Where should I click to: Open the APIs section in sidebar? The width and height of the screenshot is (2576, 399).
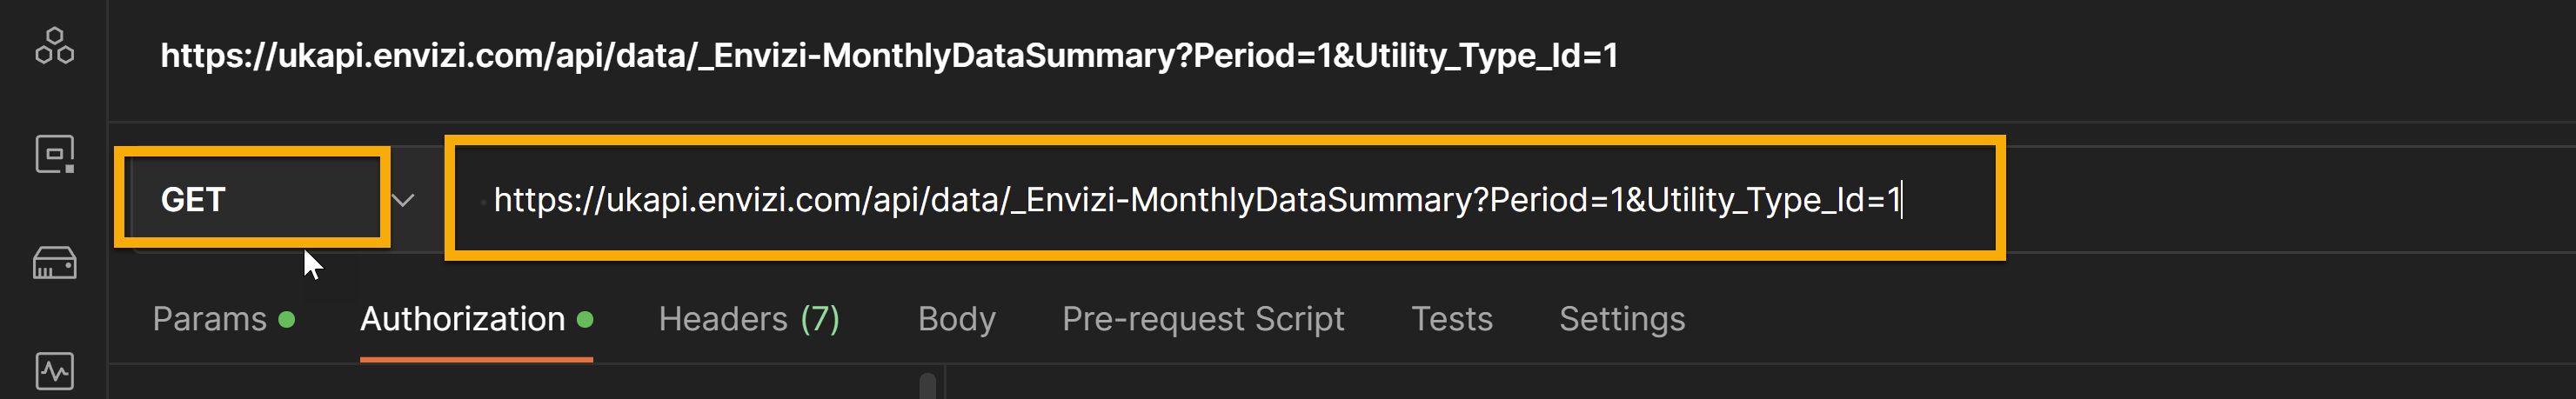[54, 46]
